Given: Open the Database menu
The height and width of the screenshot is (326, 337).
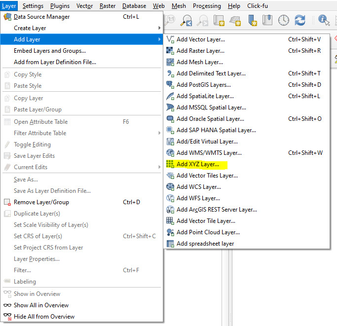Looking at the screenshot, I should 134,6.
